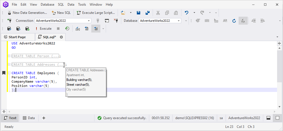Screen dimensions: 283x131
Task: Click the database sync arrows icon
Action: click(x=18, y=29)
